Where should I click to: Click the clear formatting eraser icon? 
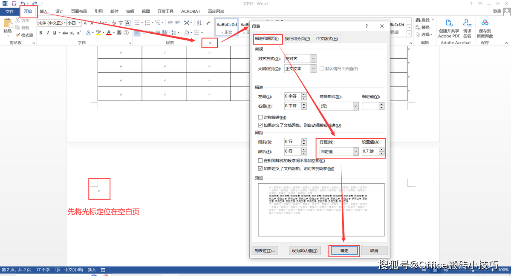114,23
